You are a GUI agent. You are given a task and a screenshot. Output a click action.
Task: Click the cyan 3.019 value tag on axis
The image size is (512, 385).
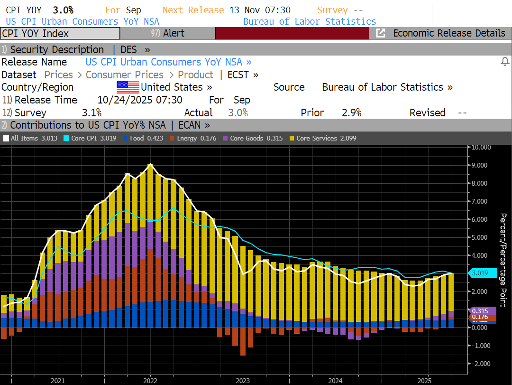click(482, 273)
